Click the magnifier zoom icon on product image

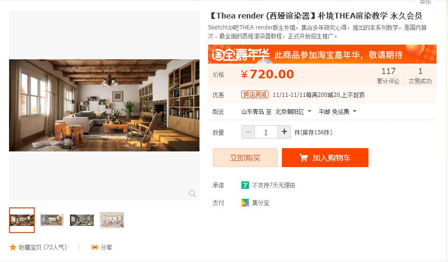coord(192,194)
